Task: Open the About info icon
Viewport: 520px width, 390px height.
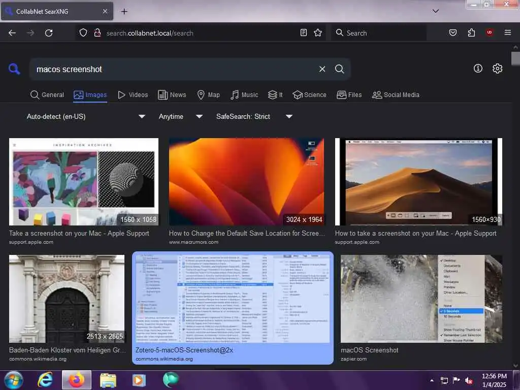Action: 478,69
